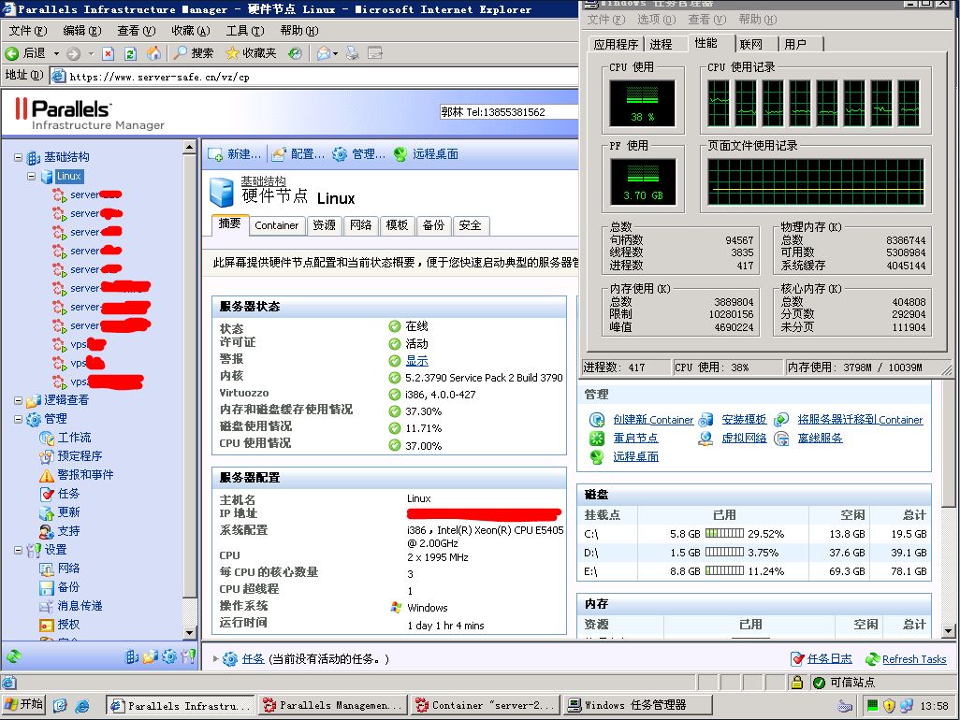Click the 远程桌面 toolbar icon
Screen dimensions: 960x720
click(x=400, y=154)
